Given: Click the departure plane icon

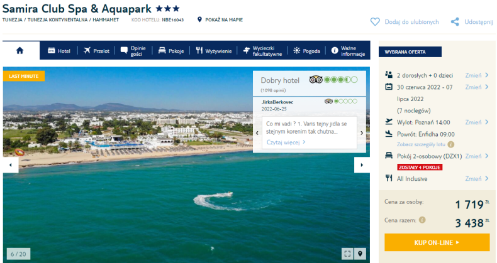Looking at the screenshot, I should (x=389, y=121).
